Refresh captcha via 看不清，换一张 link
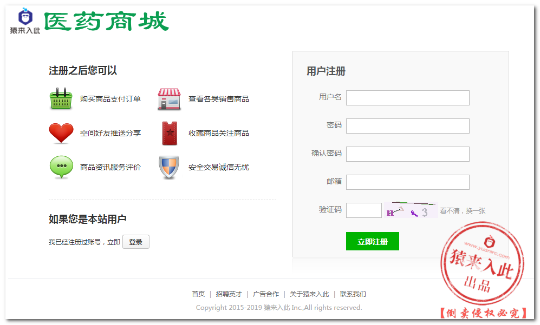The width and height of the screenshot is (540, 325). 463,211
